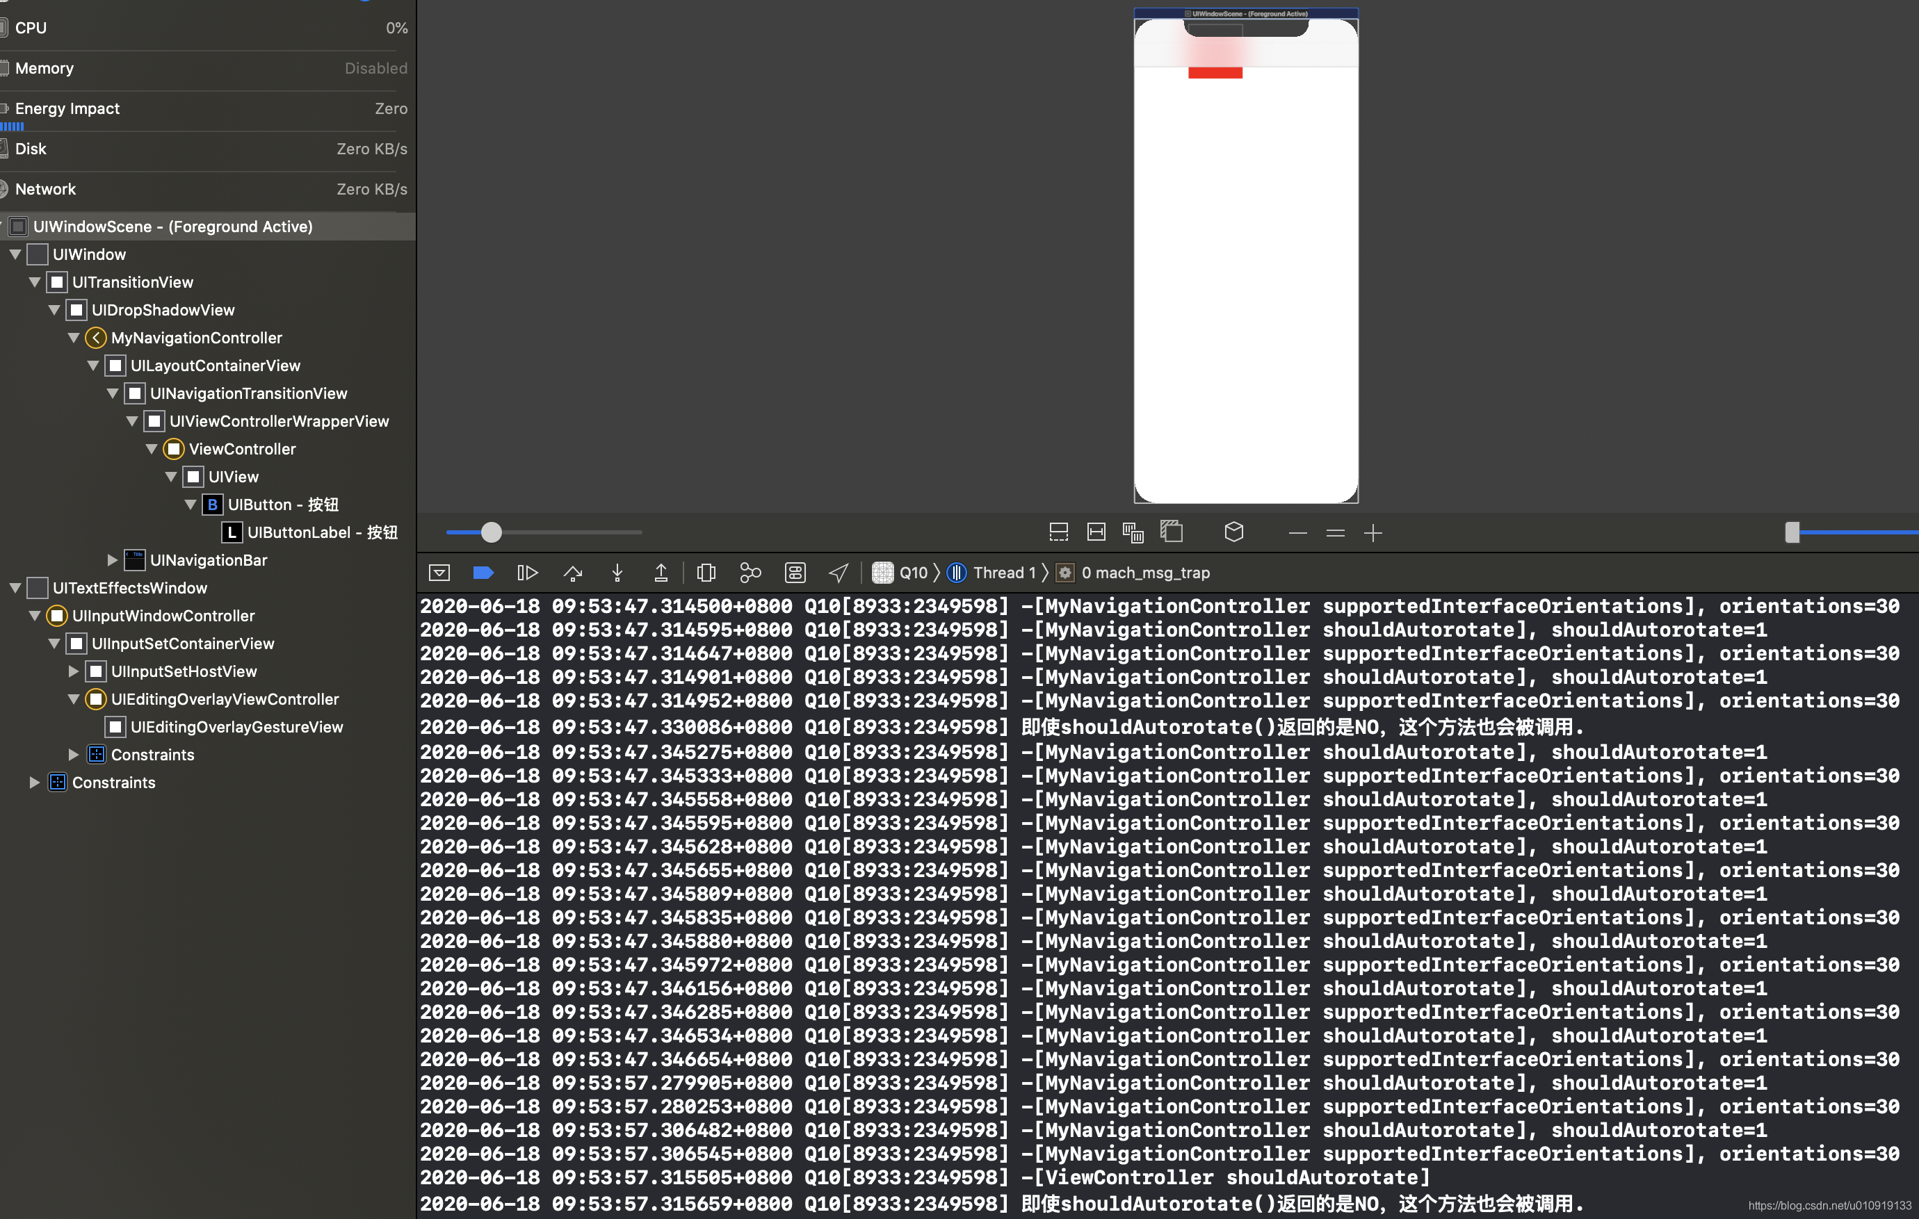Toggle show clipped content button
Image resolution: width=1919 pixels, height=1219 pixels.
pos(1058,532)
